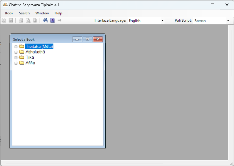Expand the Ṭīkā tree node
Screen dimensions: 234x166
16,58
